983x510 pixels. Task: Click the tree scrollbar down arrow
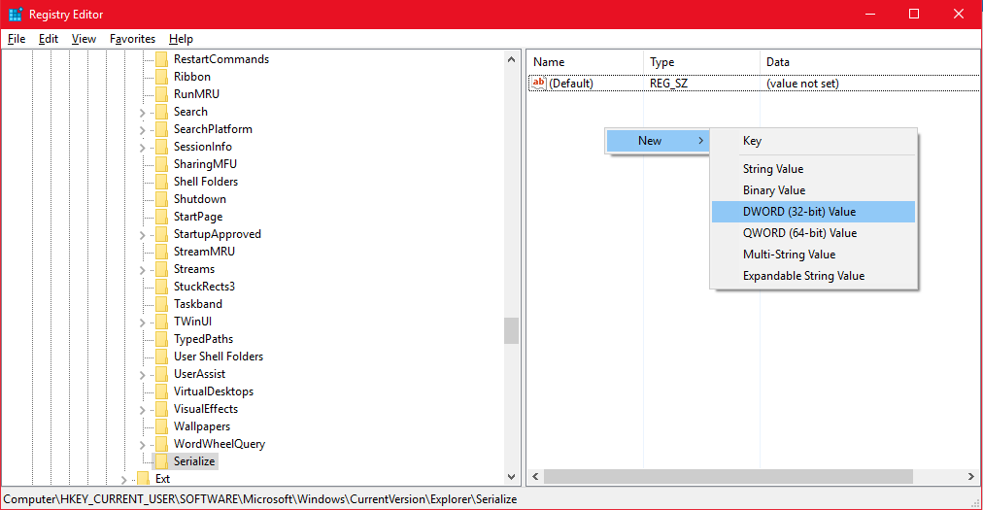(x=511, y=477)
